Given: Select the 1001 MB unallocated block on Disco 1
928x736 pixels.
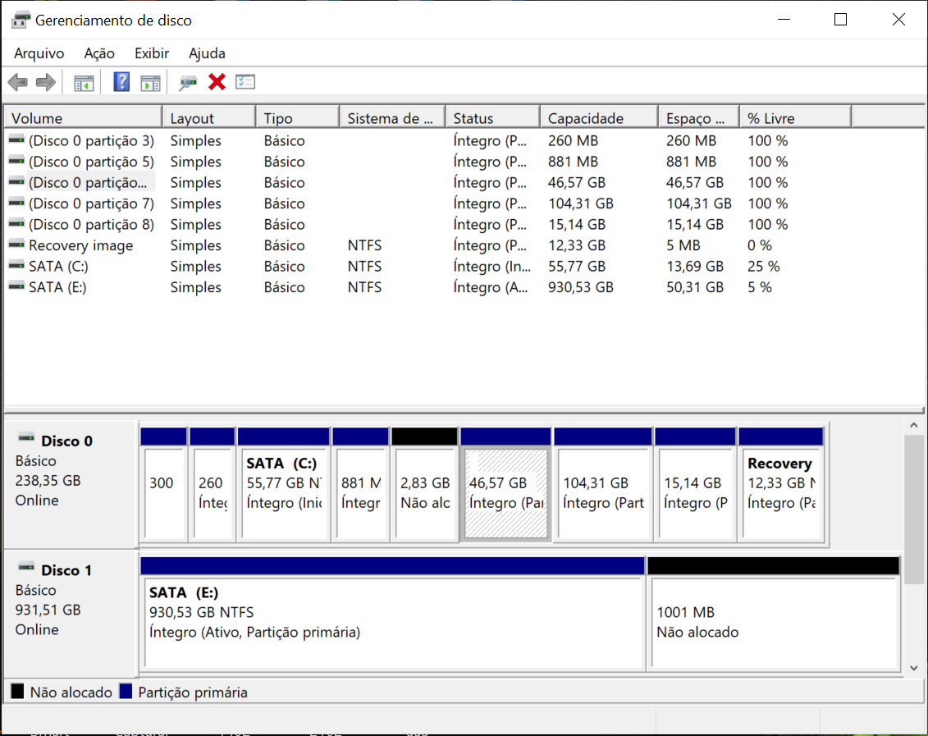Looking at the screenshot, I should (774, 613).
